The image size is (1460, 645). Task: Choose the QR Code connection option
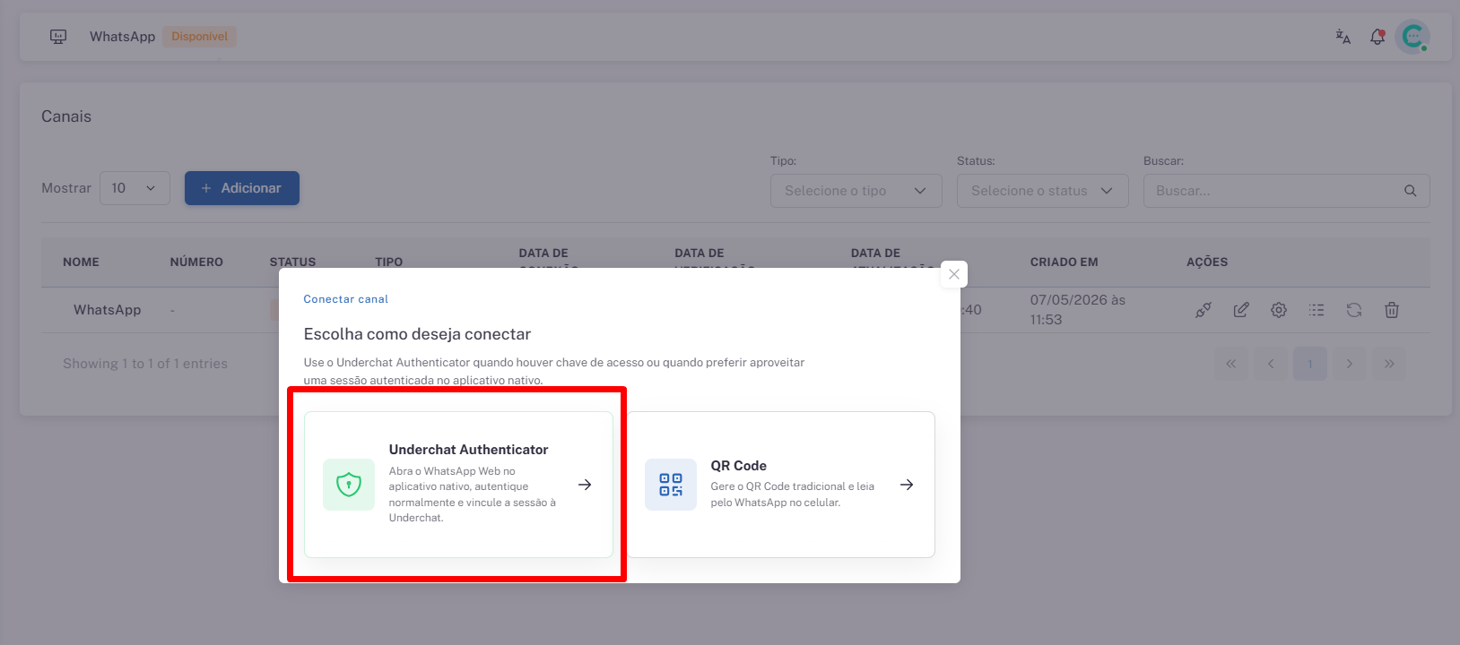[x=780, y=485]
